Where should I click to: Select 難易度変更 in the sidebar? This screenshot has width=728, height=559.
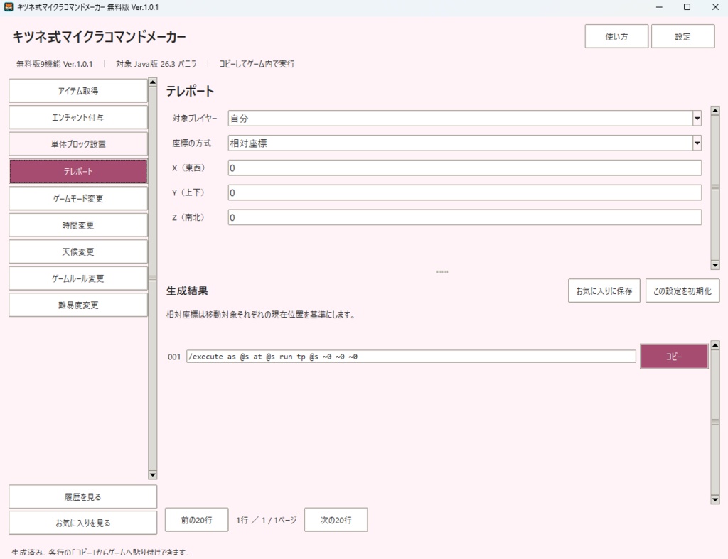[78, 305]
